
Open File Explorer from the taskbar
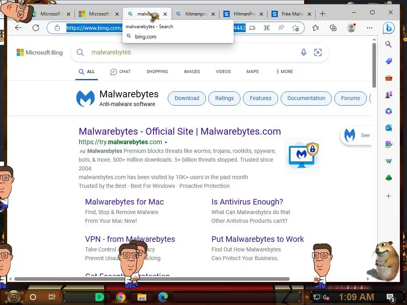tap(142, 297)
